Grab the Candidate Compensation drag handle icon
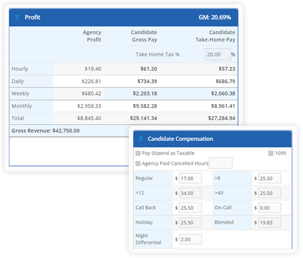The height and width of the screenshot is (258, 303). (x=140, y=138)
